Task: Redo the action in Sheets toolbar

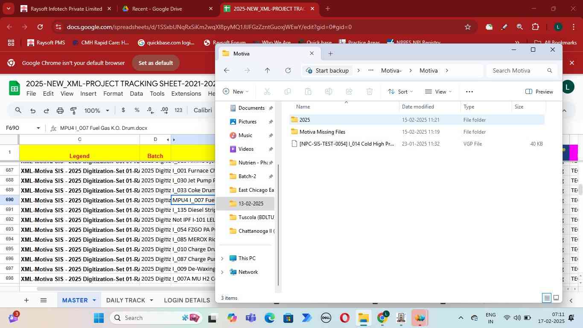Action: click(x=46, y=110)
